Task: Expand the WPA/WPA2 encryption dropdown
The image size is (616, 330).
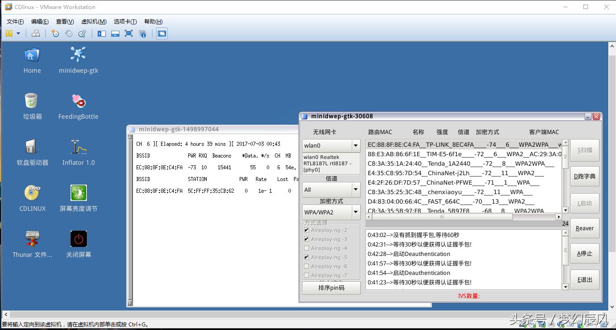Action: coord(331,212)
